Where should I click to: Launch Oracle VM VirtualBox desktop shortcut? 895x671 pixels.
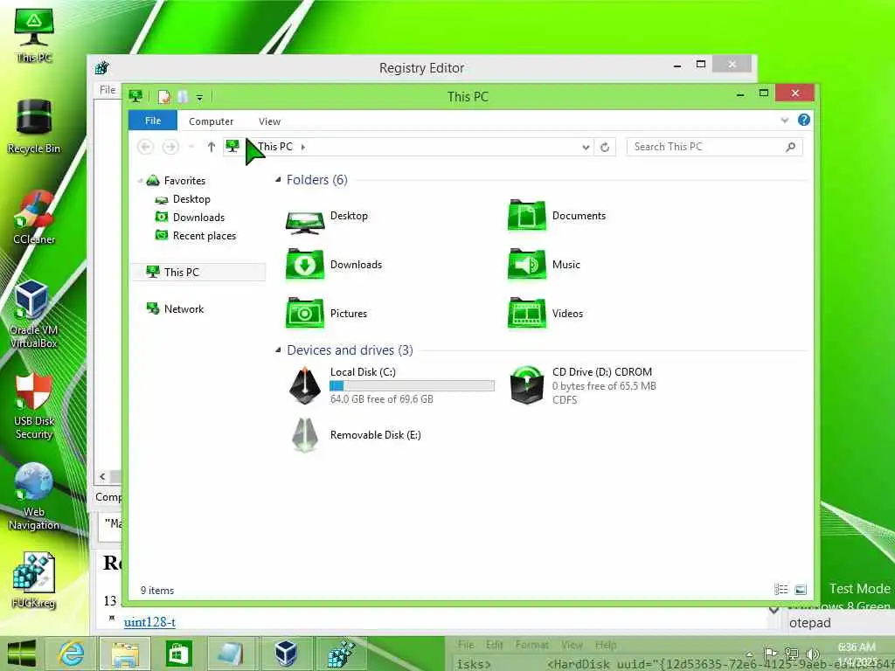(34, 315)
